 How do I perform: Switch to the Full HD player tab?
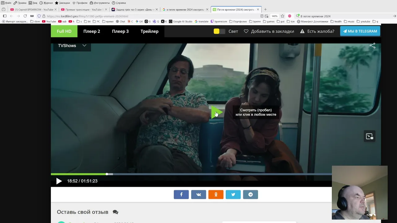pos(64,31)
